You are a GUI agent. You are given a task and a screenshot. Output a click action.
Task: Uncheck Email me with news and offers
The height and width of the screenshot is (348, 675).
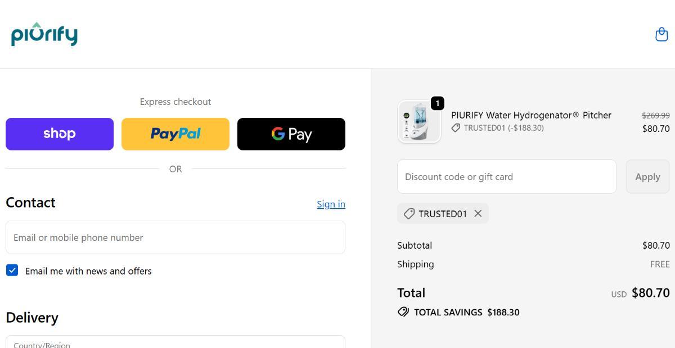coord(12,271)
